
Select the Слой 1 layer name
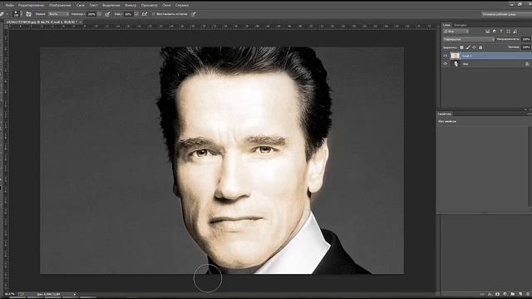coord(467,56)
